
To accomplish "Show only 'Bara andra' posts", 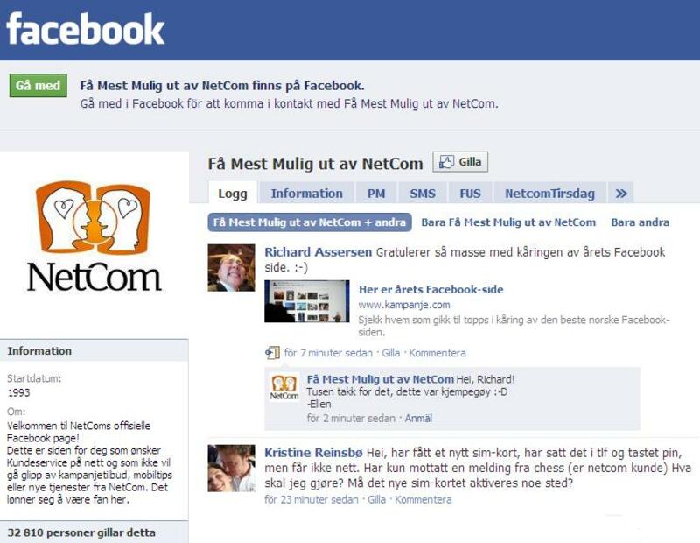I will 640,222.
